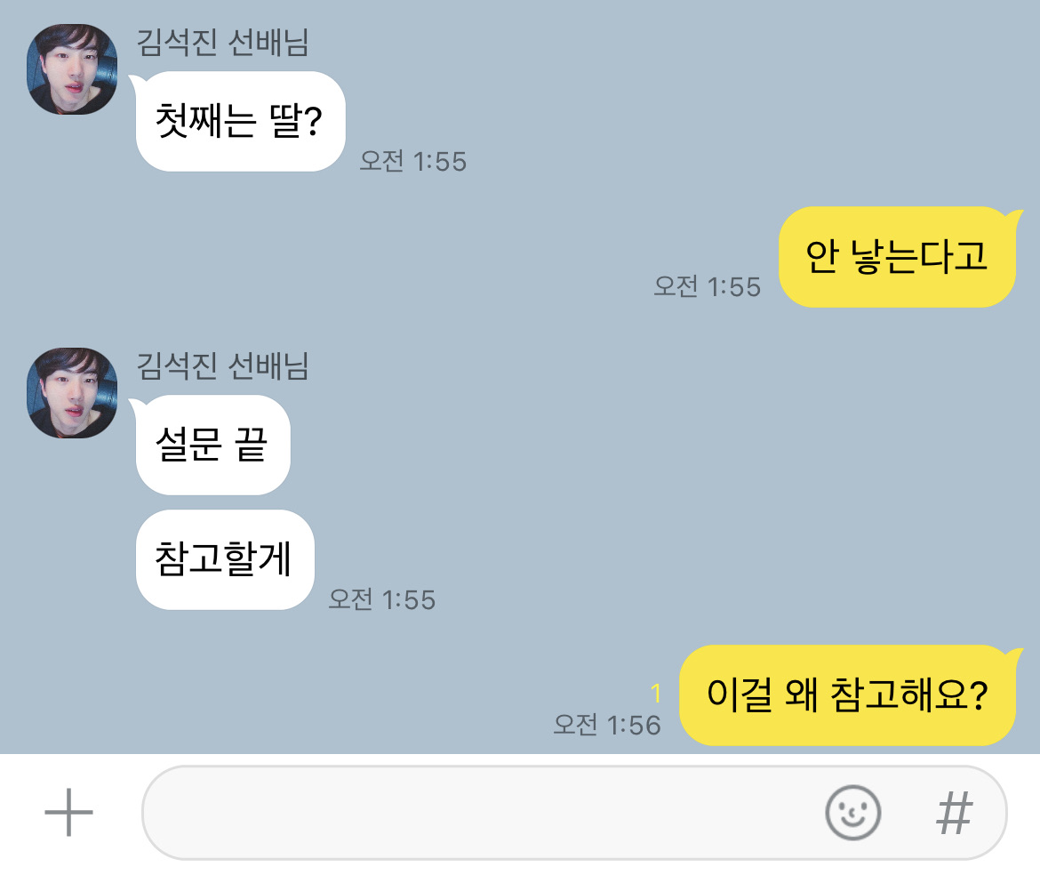The width and height of the screenshot is (1040, 891).
Task: Open the emoticon picker smiley icon
Action: click(853, 813)
